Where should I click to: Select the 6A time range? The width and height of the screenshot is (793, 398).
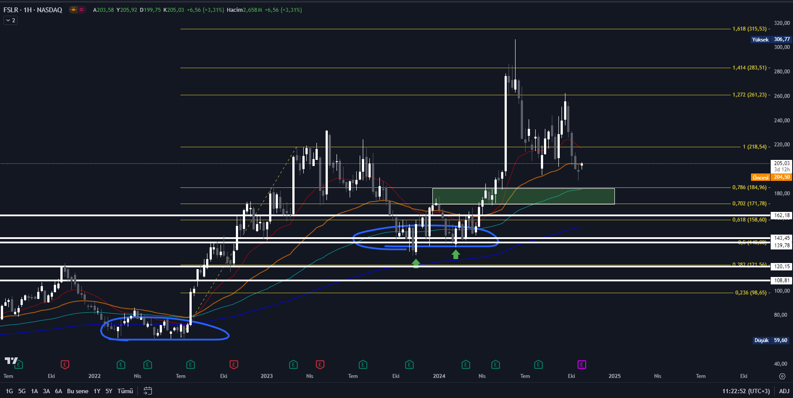(58, 391)
